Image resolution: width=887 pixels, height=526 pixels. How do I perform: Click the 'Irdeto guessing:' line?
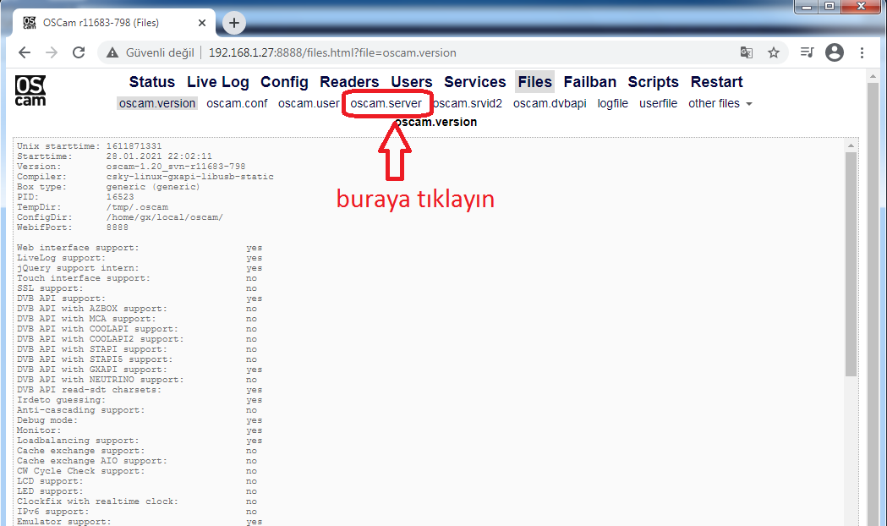click(140, 400)
